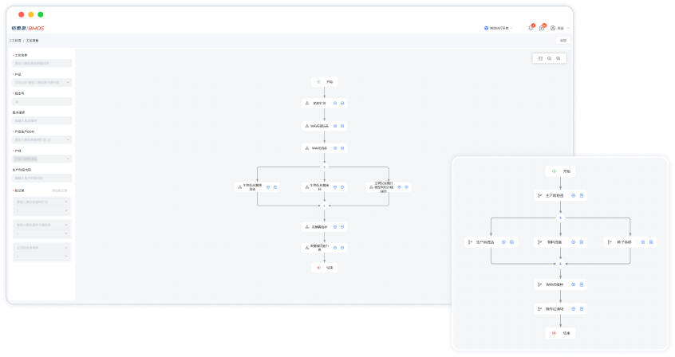Click the 工艺名称 text input field
Screen dimensions: 675x357
pos(42,63)
